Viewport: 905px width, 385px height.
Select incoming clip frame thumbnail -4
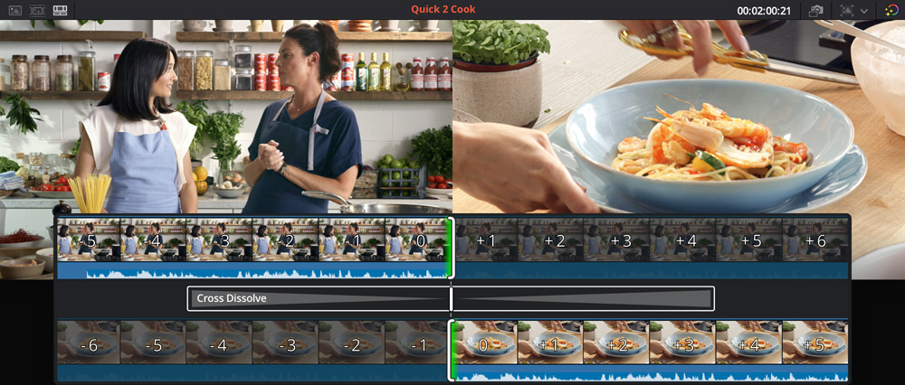pyautogui.click(x=220, y=345)
